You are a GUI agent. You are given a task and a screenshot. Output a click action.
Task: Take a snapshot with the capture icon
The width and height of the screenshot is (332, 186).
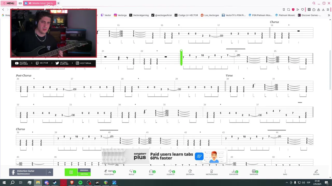point(288,10)
